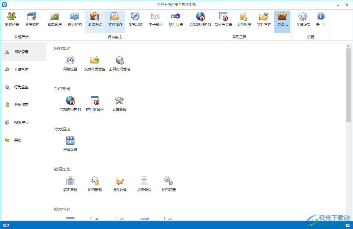The height and width of the screenshot is (229, 353).
Task: Open 多屏监控 tool
Action: (32, 20)
